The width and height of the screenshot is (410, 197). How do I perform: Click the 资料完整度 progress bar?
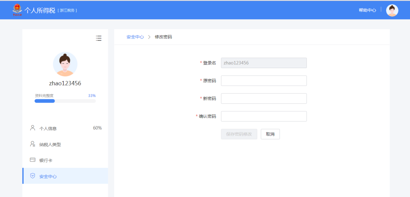point(65,101)
